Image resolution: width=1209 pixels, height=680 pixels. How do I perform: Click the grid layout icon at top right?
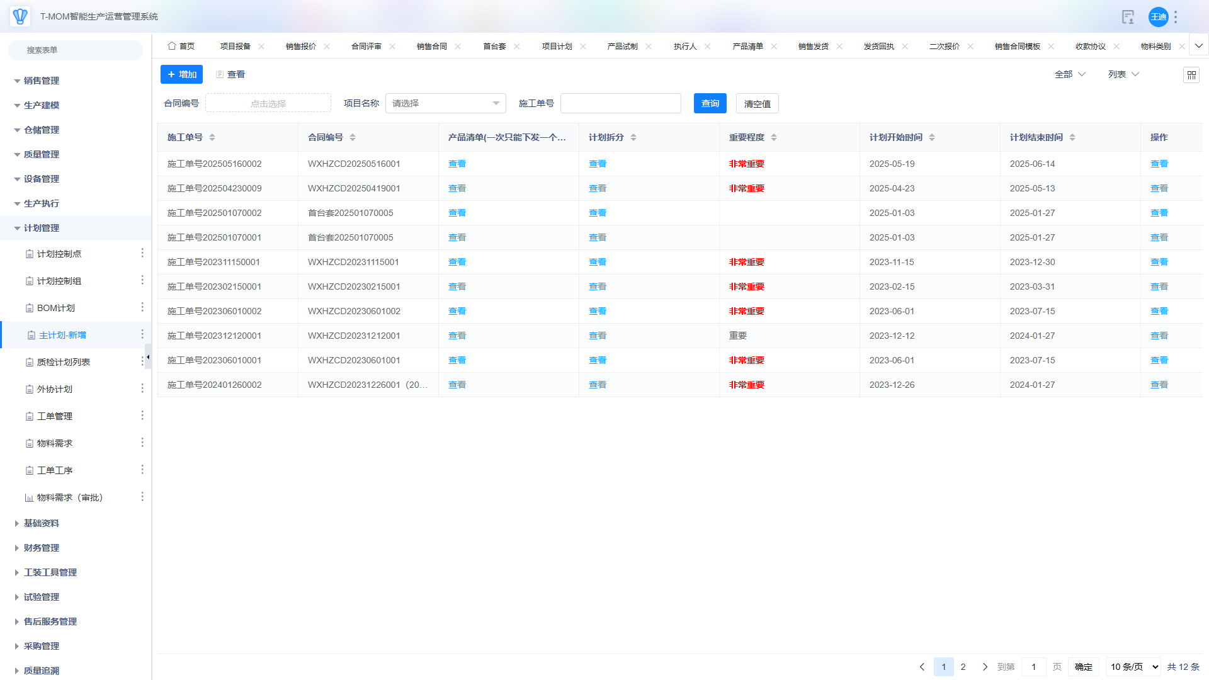point(1191,75)
